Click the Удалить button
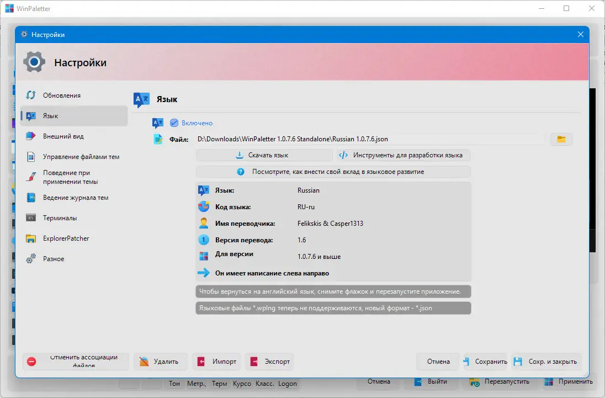Viewport: 605px width, 398px height. (x=161, y=362)
